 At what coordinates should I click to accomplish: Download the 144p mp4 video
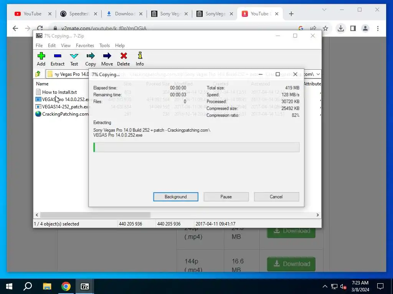291,264
